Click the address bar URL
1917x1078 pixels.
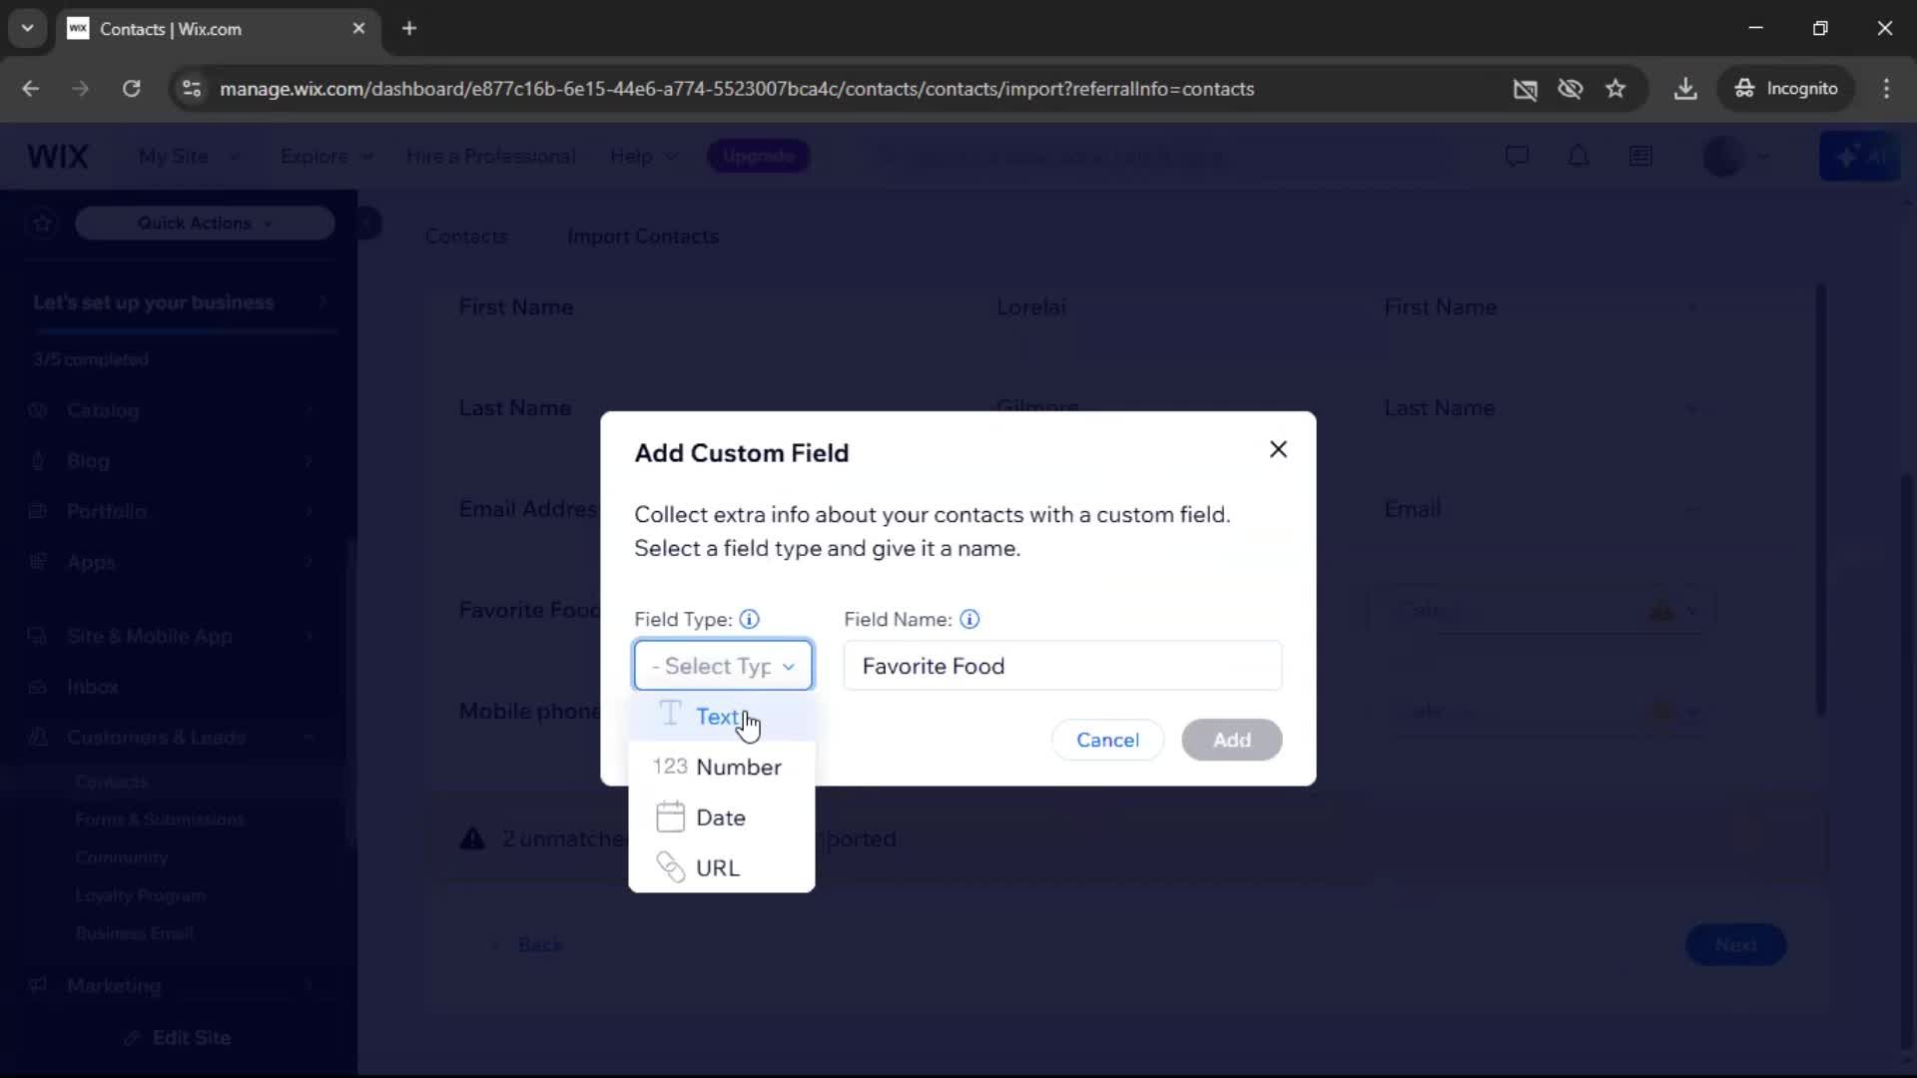[737, 89]
